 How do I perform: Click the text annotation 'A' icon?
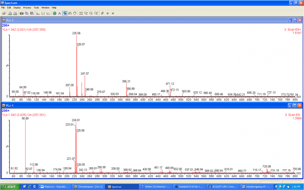point(60,13)
